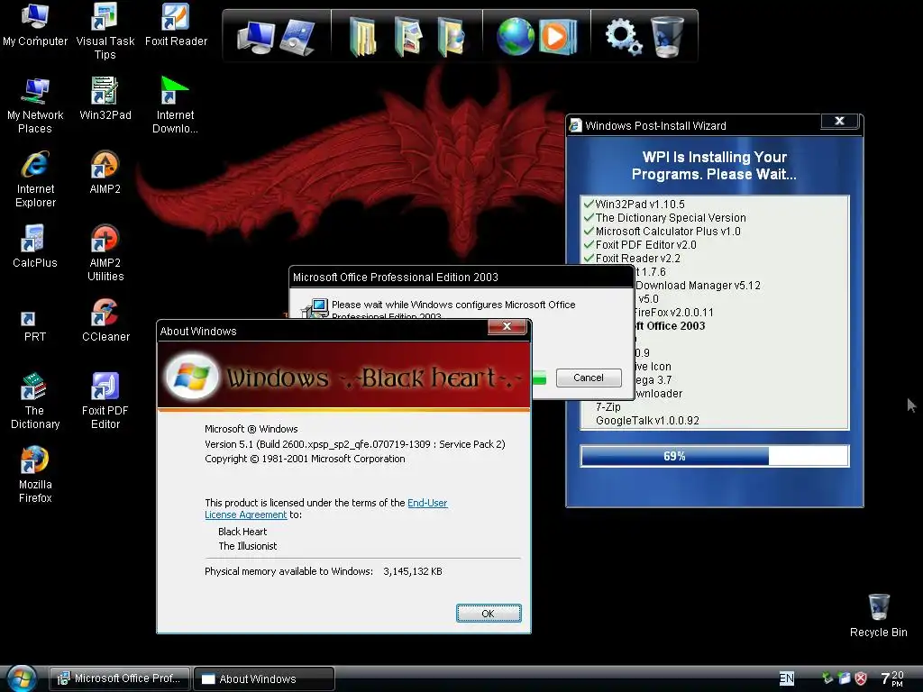Viewport: 923px width, 692px height.
Task: Select 'Win32Pad v1.10.5' in the WPI list
Action: tap(640, 205)
